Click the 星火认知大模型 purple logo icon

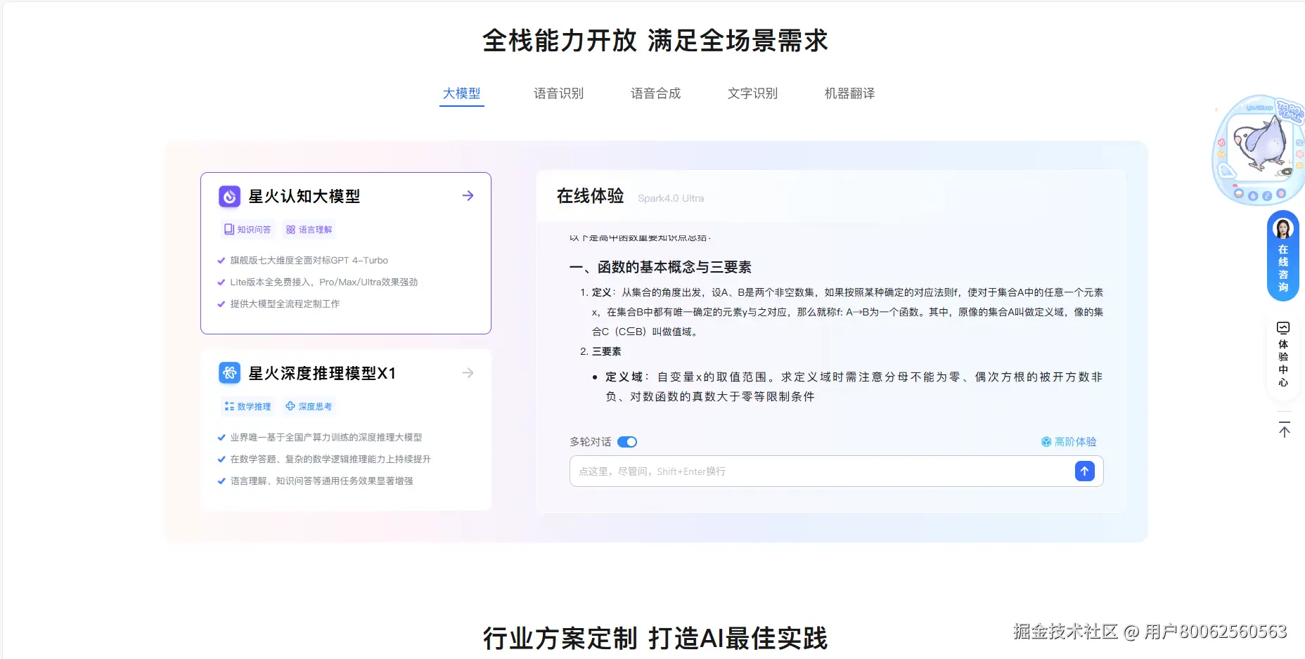[x=229, y=196]
